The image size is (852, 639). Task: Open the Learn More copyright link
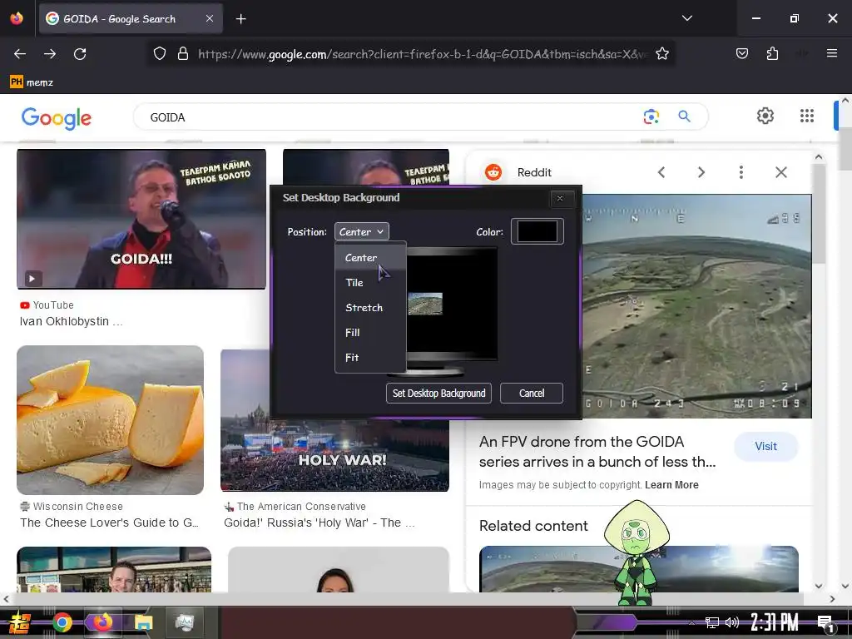pos(671,485)
